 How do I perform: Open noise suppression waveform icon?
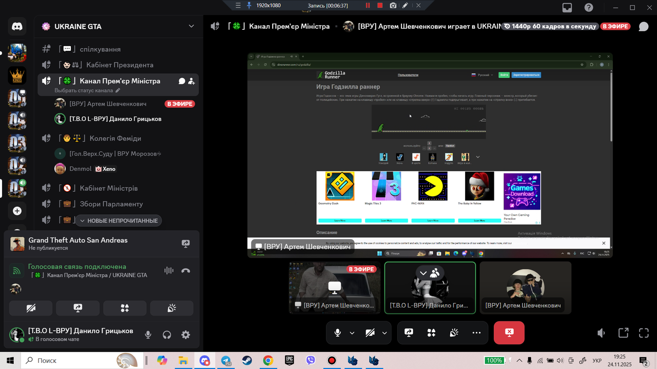click(169, 271)
